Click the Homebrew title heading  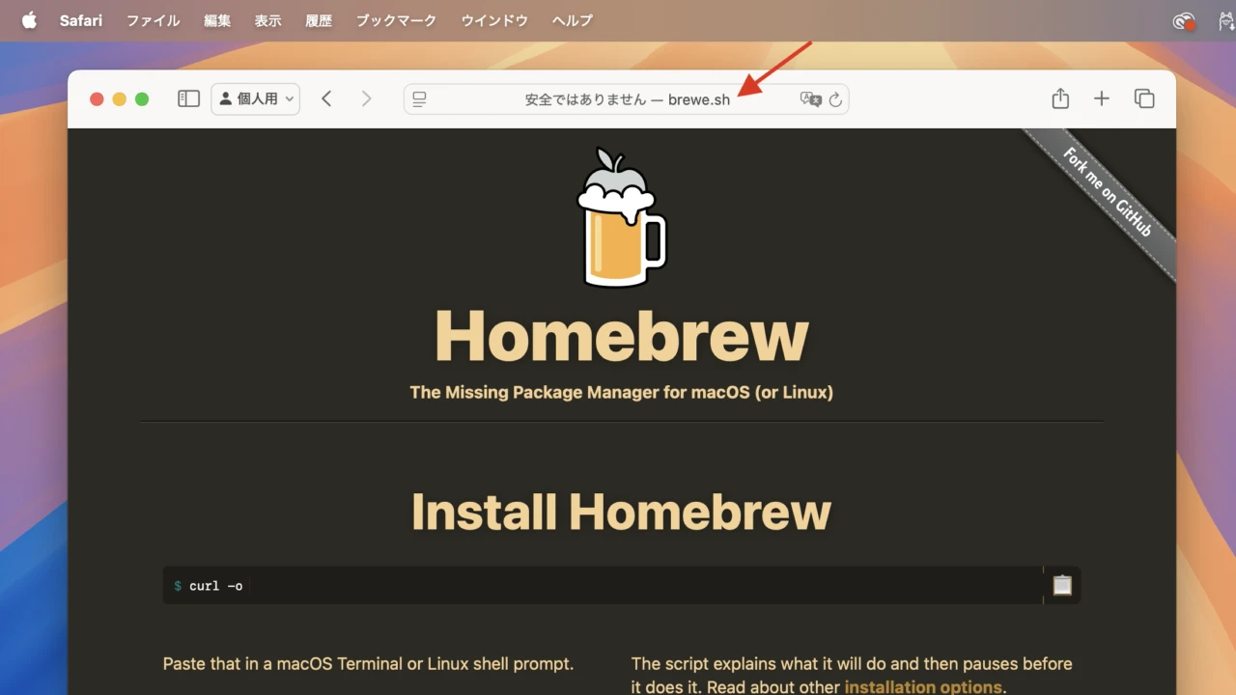[x=622, y=336]
